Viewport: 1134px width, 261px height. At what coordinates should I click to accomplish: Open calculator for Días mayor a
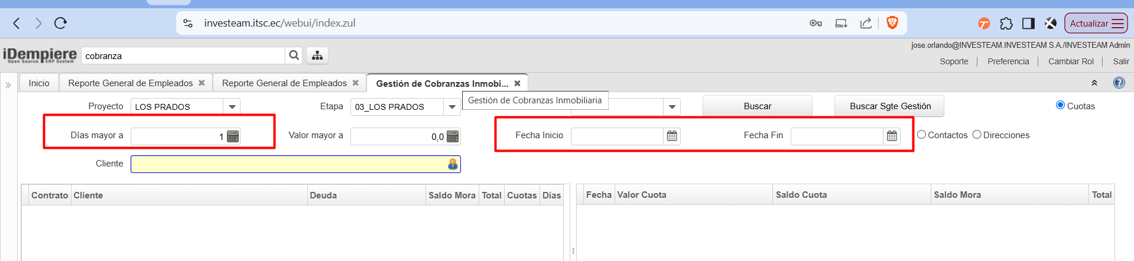tap(233, 136)
